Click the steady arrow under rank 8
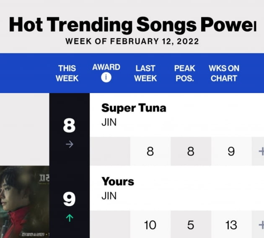Screen dimensions: 264x238 70,144
